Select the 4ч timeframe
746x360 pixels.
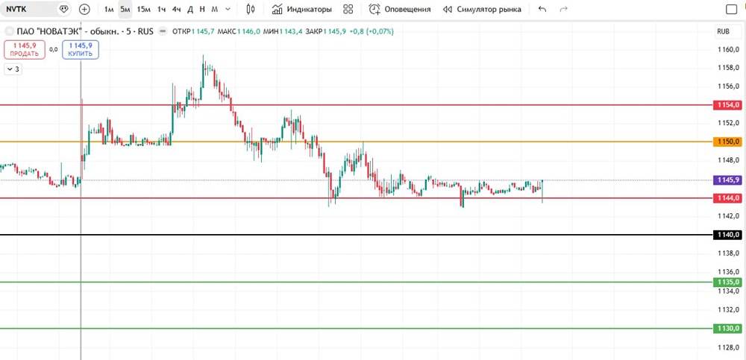(177, 9)
